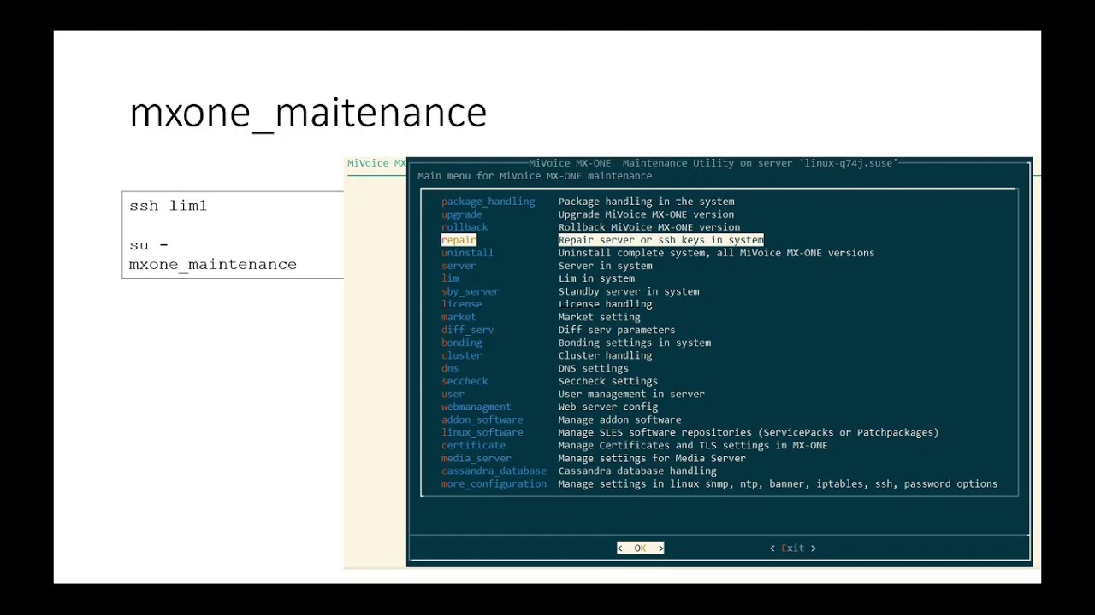Open the media_server menu entry
Screen dimensions: 1095x615
476,458
